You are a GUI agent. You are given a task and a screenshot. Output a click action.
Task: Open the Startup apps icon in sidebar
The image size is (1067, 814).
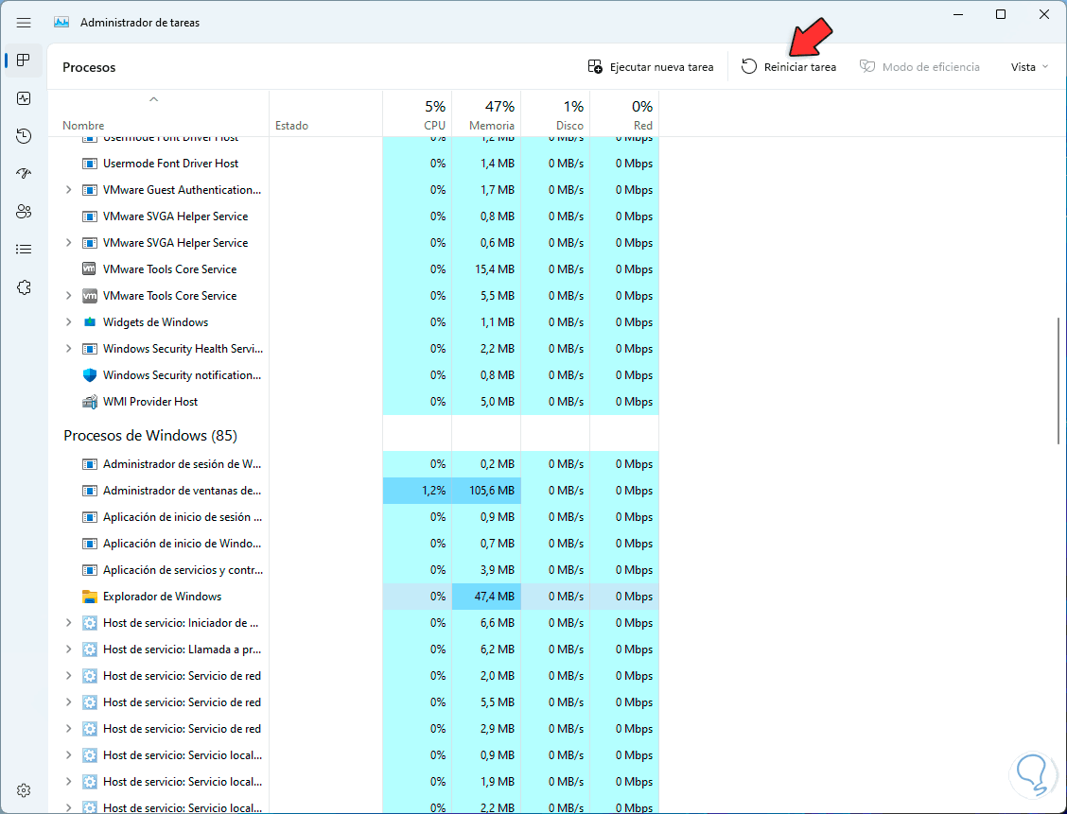pyautogui.click(x=24, y=173)
